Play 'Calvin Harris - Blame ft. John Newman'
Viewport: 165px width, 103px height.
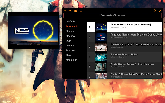pos(132,64)
